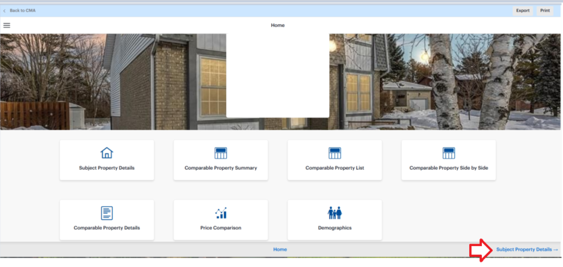The image size is (563, 267).
Task: Click the table icon above Comparable Property Side by Side
Action: point(448,153)
